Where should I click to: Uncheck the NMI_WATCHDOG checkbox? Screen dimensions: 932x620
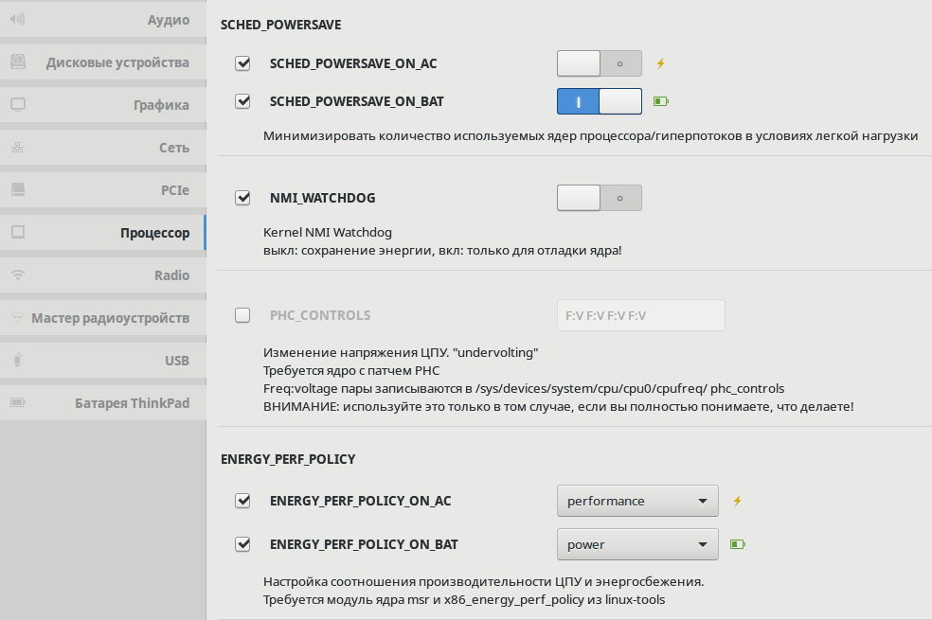[x=242, y=198]
